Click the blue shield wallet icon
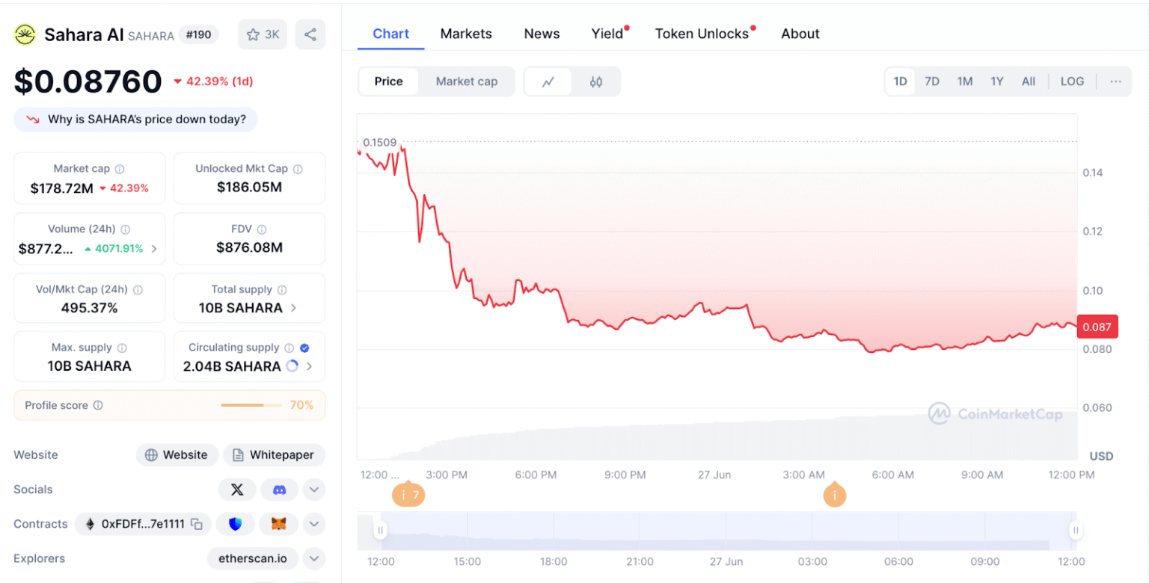The image size is (1149, 583). pyautogui.click(x=236, y=524)
